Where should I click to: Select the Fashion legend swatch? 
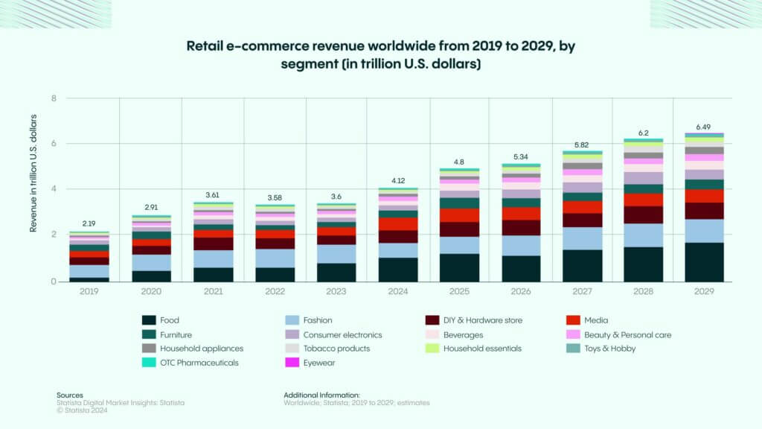[292, 320]
